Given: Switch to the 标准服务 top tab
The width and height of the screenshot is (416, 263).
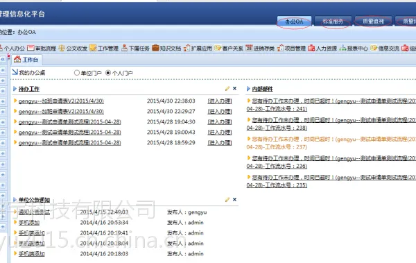Looking at the screenshot, I should coord(333,22).
